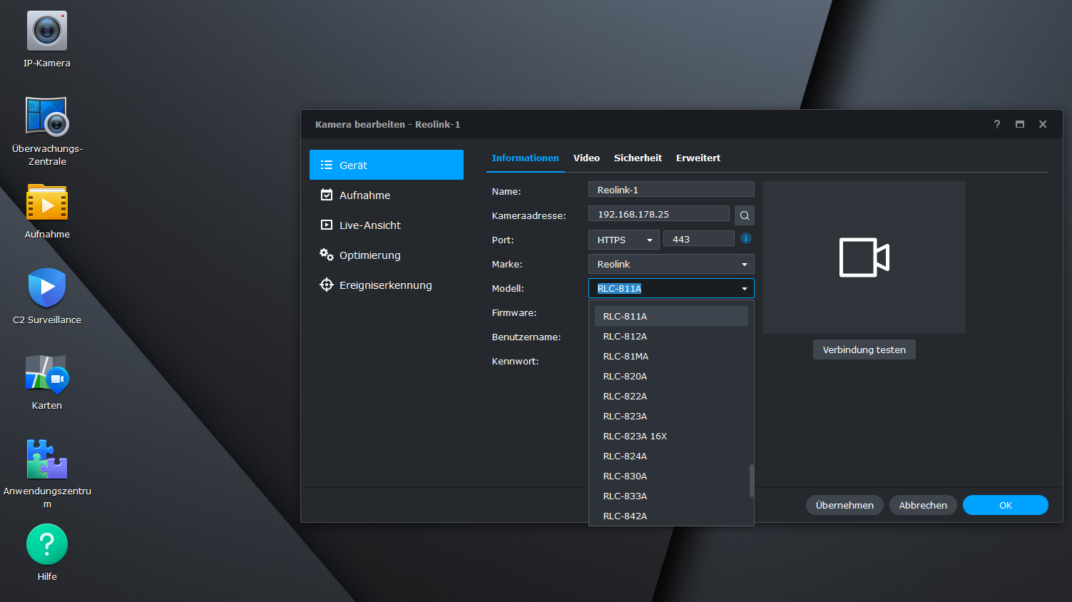Open the Aufnahme sidebar section
1072x602 pixels.
[387, 195]
